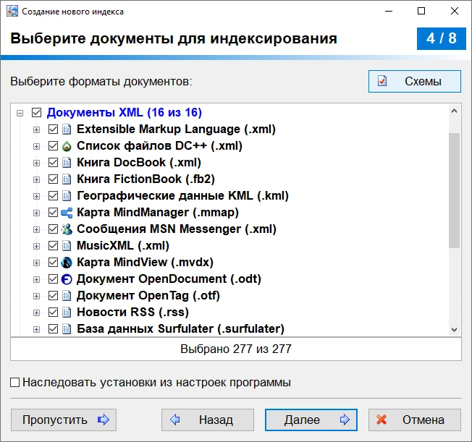This screenshot has width=472, height=442.
Task: Click the OpenTag document icon
Action: click(67, 296)
